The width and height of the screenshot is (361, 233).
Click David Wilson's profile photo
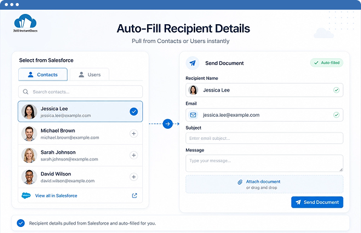[29, 177]
